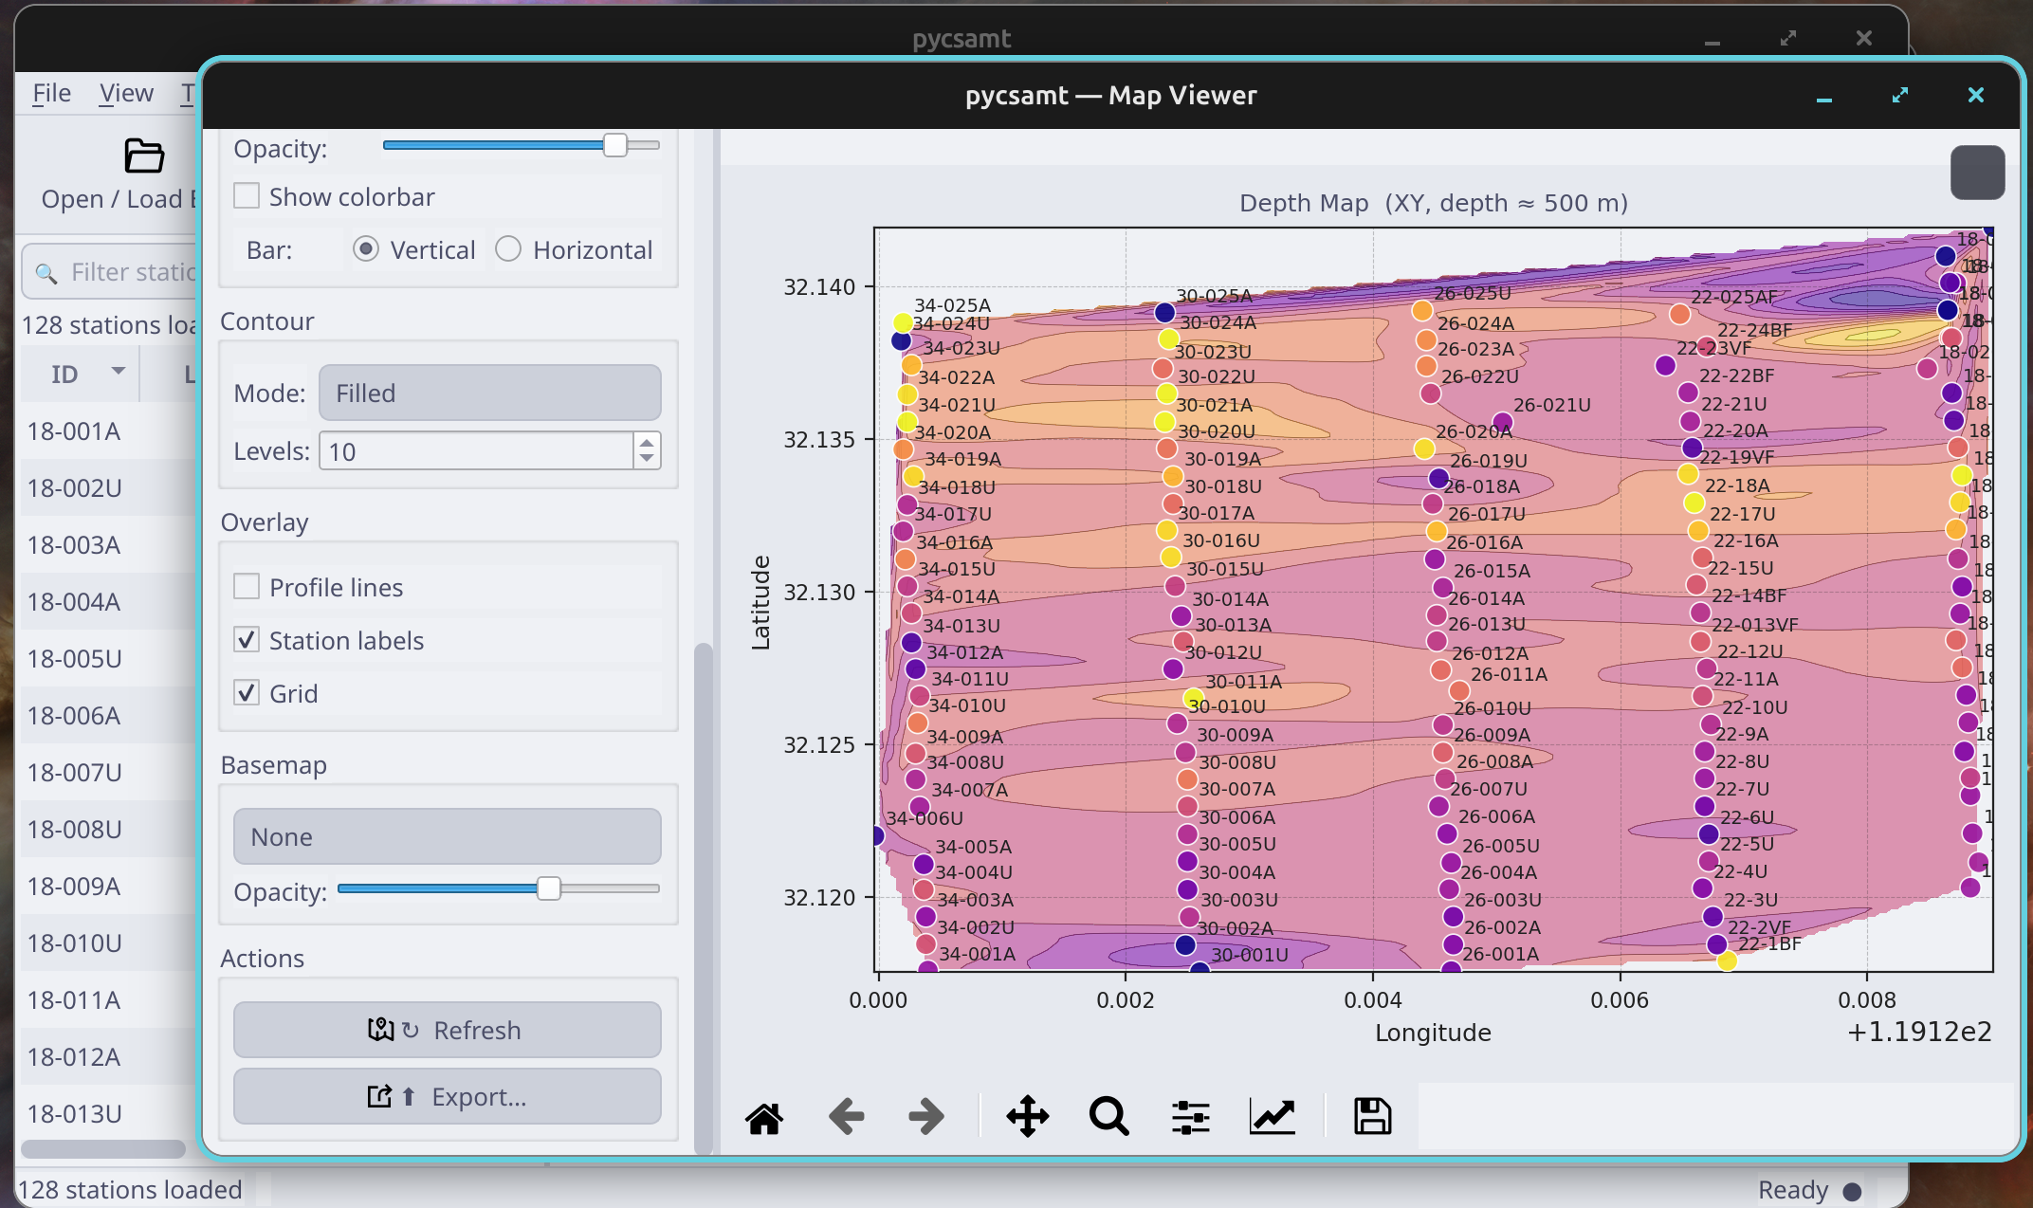Select the Zoom magnifier tool
The image size is (2033, 1208).
[1108, 1117]
